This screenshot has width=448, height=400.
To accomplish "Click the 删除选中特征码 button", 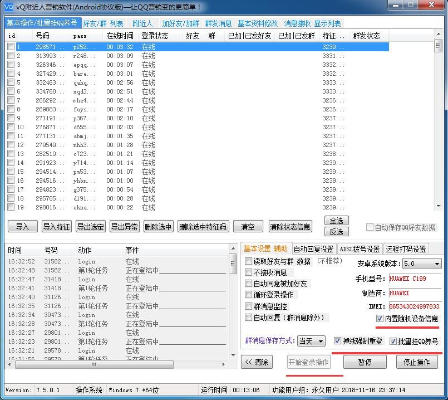I will point(203,226).
